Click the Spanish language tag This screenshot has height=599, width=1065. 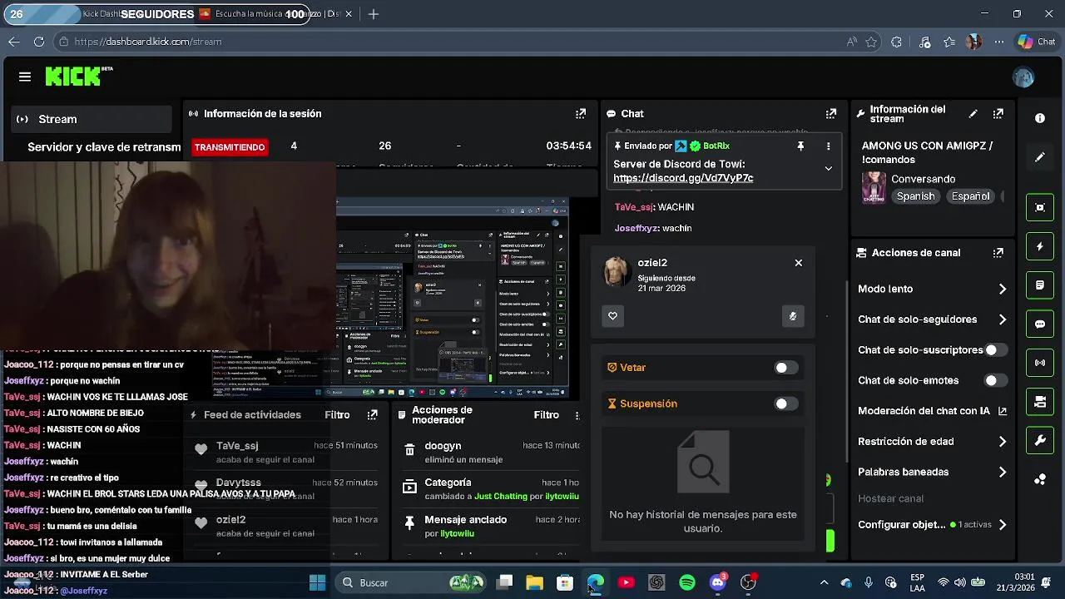(915, 196)
